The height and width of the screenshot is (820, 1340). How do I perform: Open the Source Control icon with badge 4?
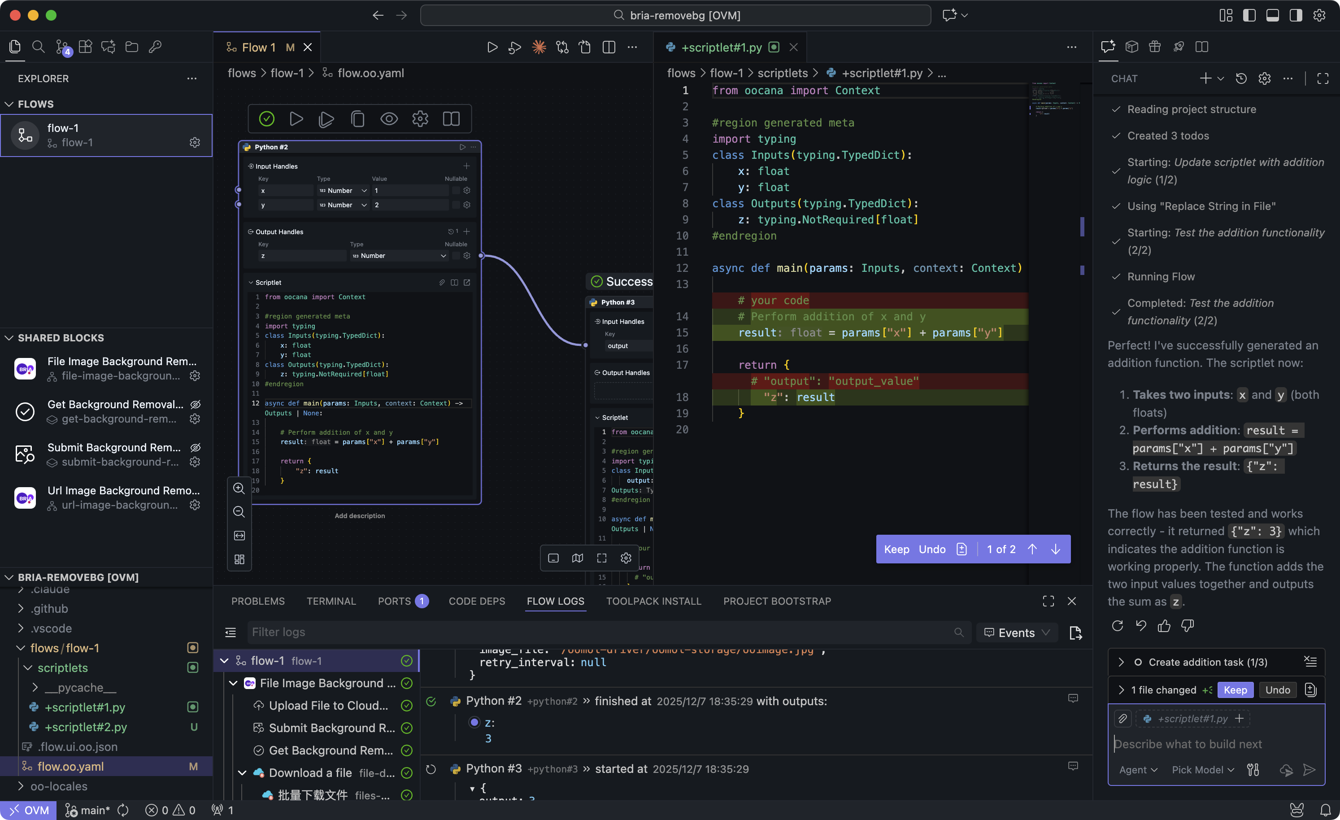[62, 47]
